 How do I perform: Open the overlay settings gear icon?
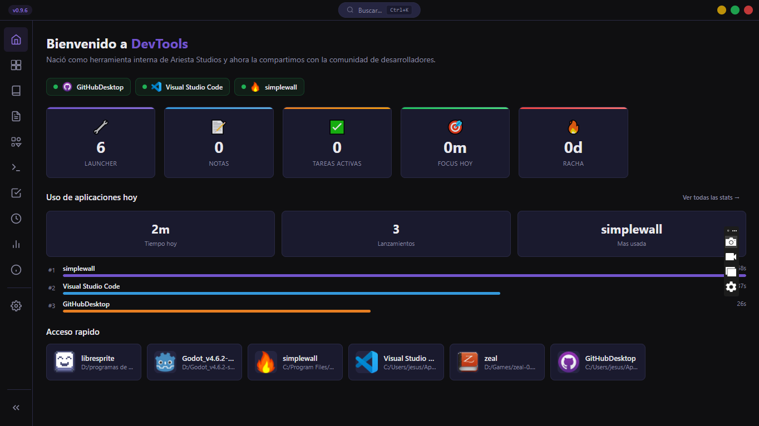pos(731,286)
